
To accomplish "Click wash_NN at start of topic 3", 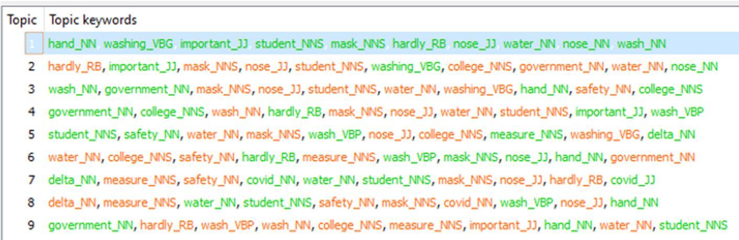I will (73, 89).
